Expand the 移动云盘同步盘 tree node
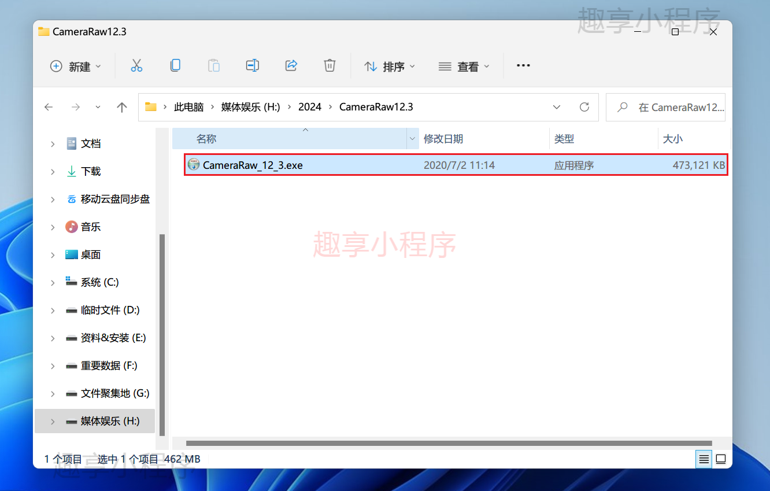Screen dimensions: 770x491 click(x=53, y=199)
